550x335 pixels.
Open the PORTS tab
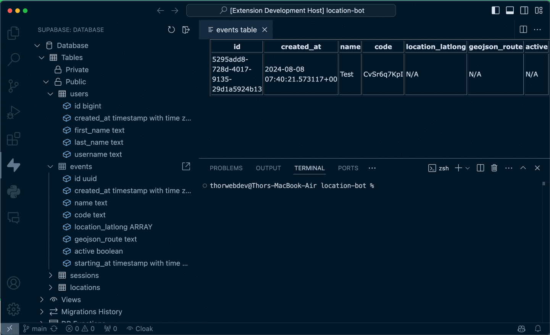(x=348, y=168)
